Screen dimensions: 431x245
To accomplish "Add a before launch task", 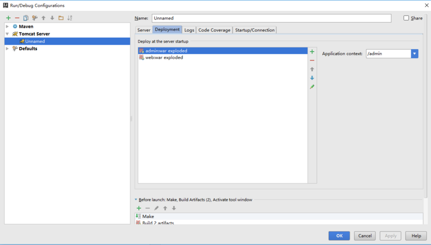I will pos(139,208).
